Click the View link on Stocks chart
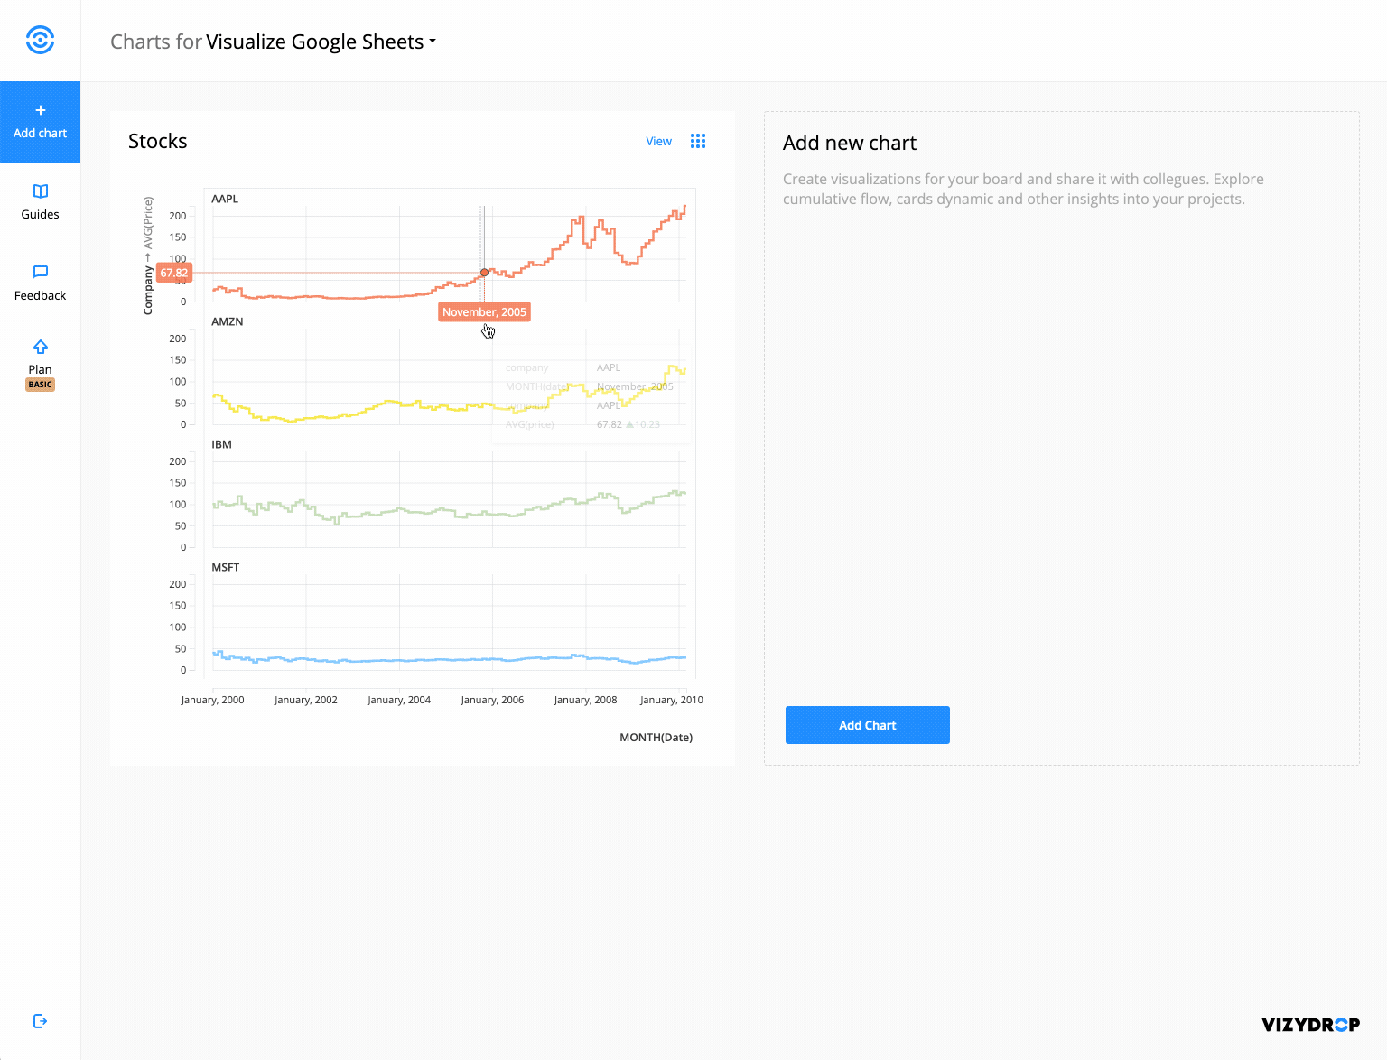 658,141
